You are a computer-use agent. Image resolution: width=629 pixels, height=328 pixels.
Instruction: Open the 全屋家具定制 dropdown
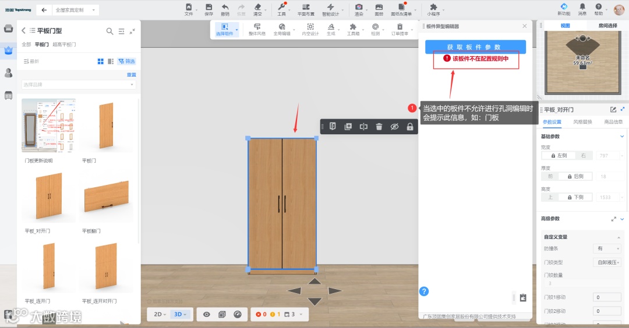click(x=75, y=10)
